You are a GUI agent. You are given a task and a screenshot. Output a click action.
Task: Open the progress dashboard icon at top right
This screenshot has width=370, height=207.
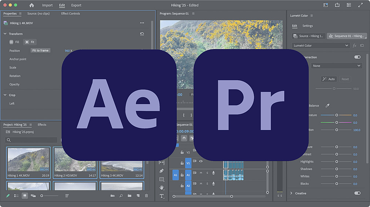(x=349, y=5)
